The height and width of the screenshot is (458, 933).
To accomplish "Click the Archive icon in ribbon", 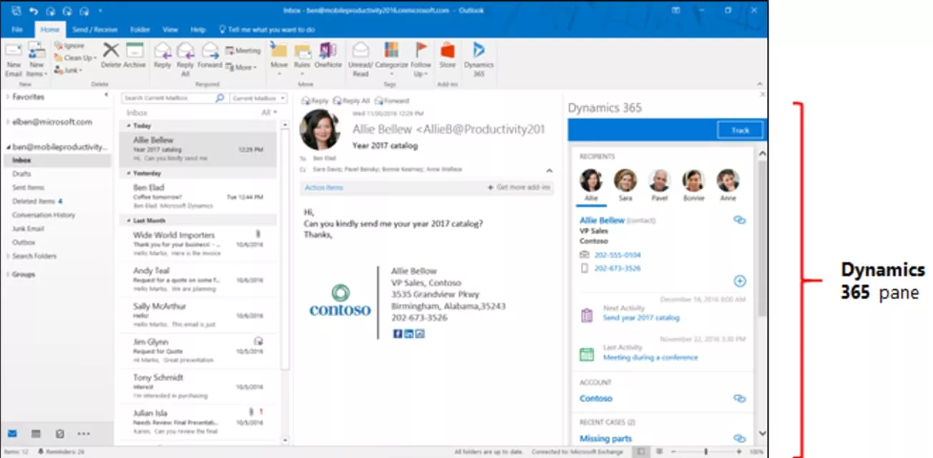I will point(135,52).
